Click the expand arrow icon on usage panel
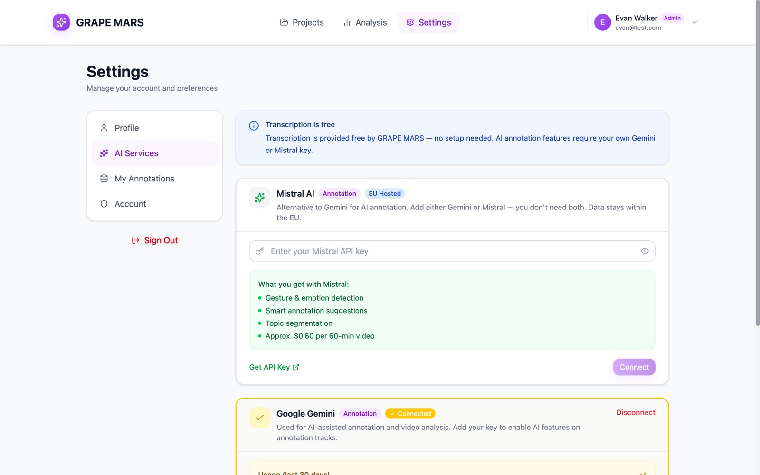Screen dimensions: 760x475 (643, 473)
